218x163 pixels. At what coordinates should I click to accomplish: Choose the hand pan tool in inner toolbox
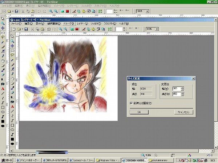tap(12, 79)
